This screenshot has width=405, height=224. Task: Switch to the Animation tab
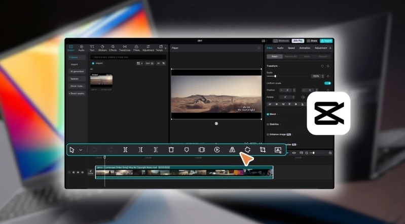pos(305,48)
